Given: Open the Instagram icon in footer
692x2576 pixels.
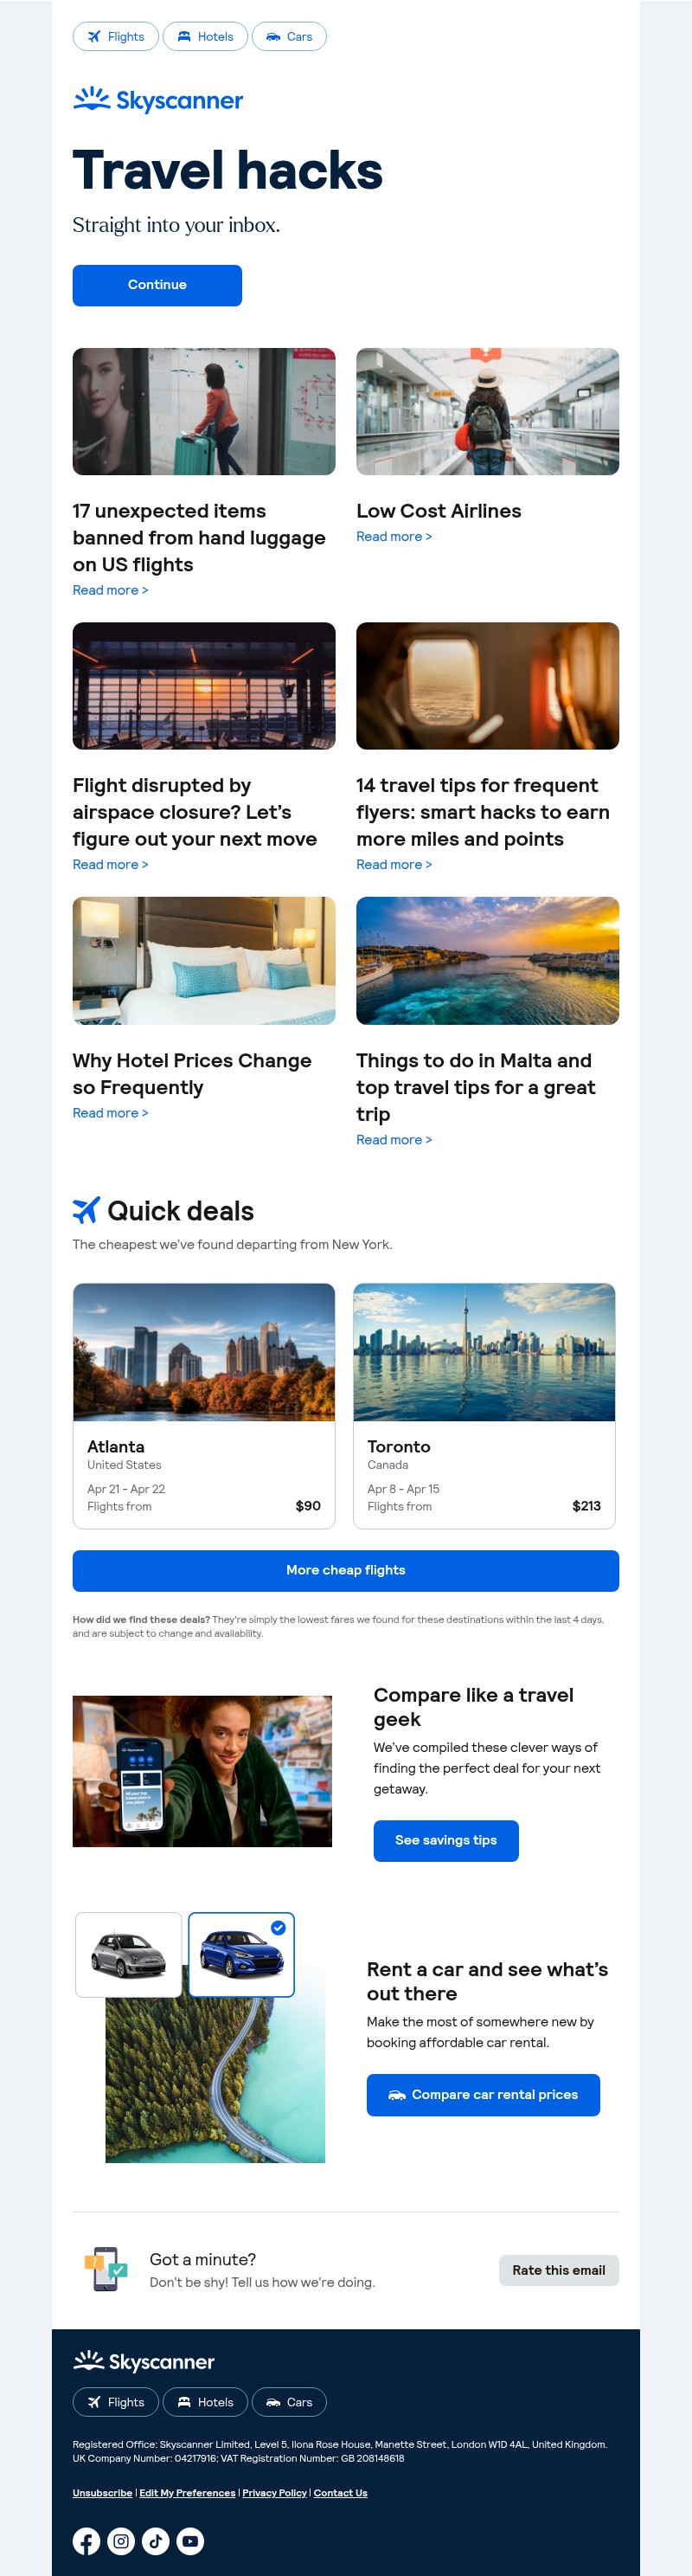Looking at the screenshot, I should [121, 2540].
